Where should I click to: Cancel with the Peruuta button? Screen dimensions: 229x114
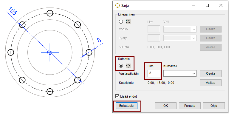(x=190, y=106)
